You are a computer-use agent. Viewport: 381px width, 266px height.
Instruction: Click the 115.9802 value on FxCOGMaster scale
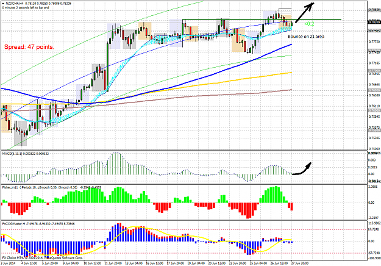click(374, 223)
